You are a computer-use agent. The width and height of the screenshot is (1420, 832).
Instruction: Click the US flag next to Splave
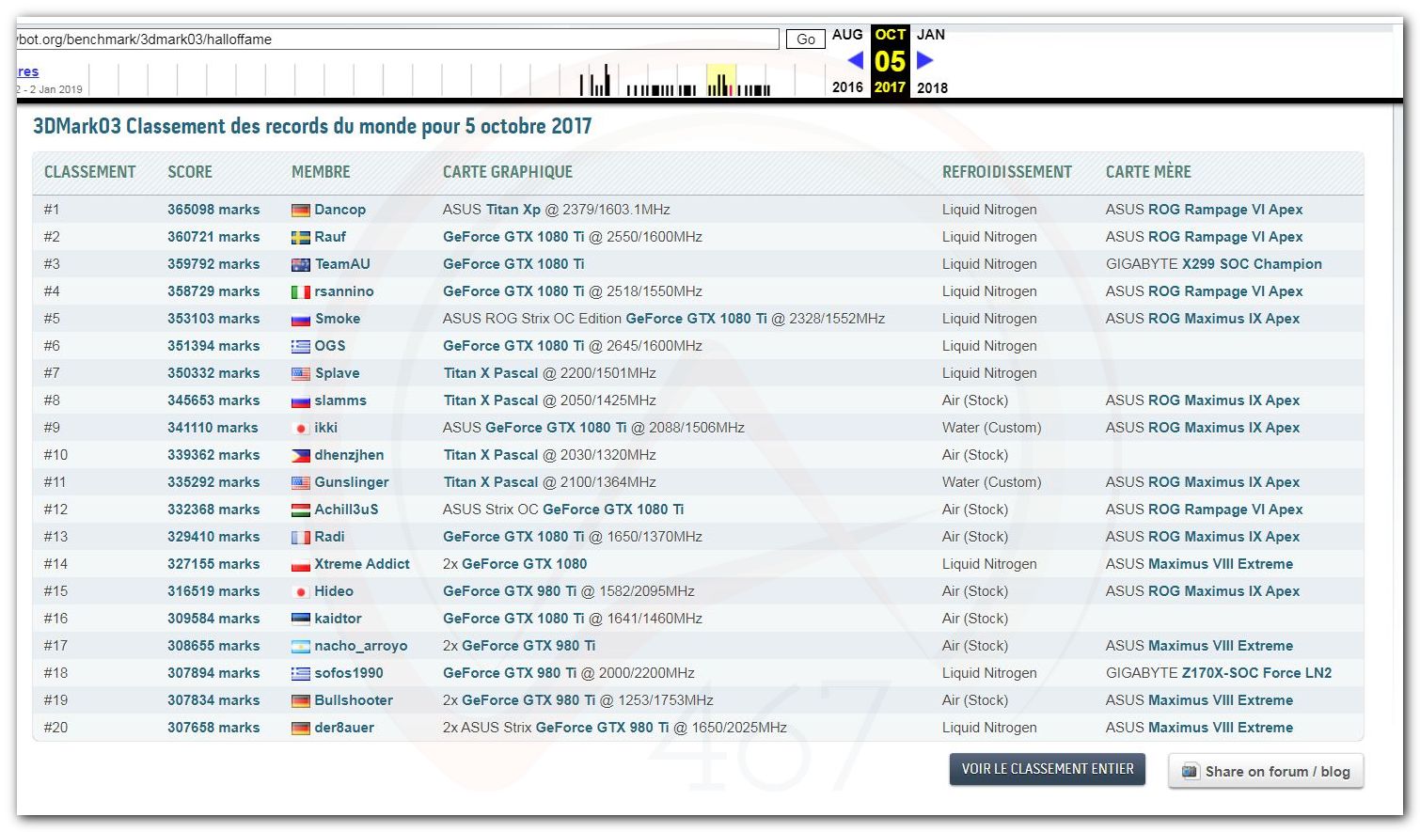coord(301,374)
